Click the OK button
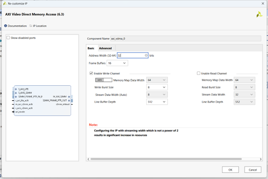This screenshot has width=268, height=179. [x=231, y=169]
